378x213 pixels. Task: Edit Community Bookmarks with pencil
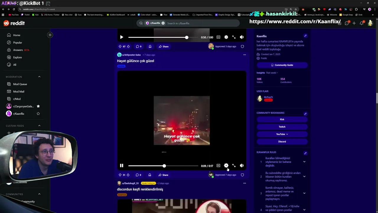(x=305, y=114)
